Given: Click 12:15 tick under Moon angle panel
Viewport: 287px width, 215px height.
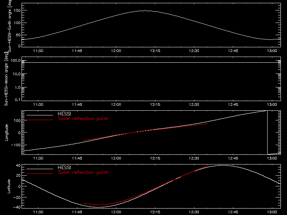Looking at the screenshot, I should coord(155,105).
